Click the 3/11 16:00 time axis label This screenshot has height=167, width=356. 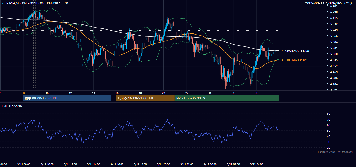(x=117, y=164)
